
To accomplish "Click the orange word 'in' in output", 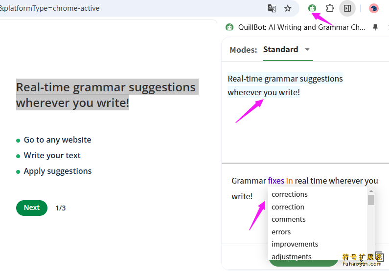I will click(289, 181).
